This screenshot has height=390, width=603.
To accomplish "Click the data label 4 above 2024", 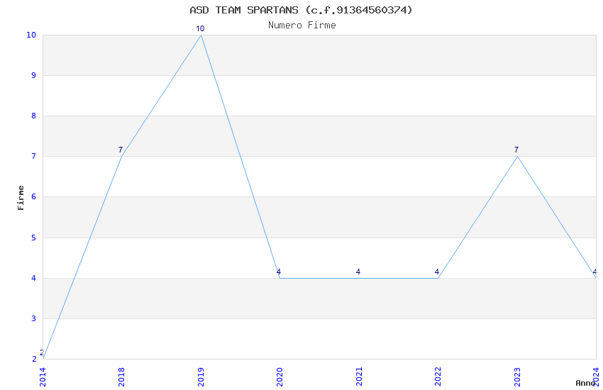I will coord(595,272).
